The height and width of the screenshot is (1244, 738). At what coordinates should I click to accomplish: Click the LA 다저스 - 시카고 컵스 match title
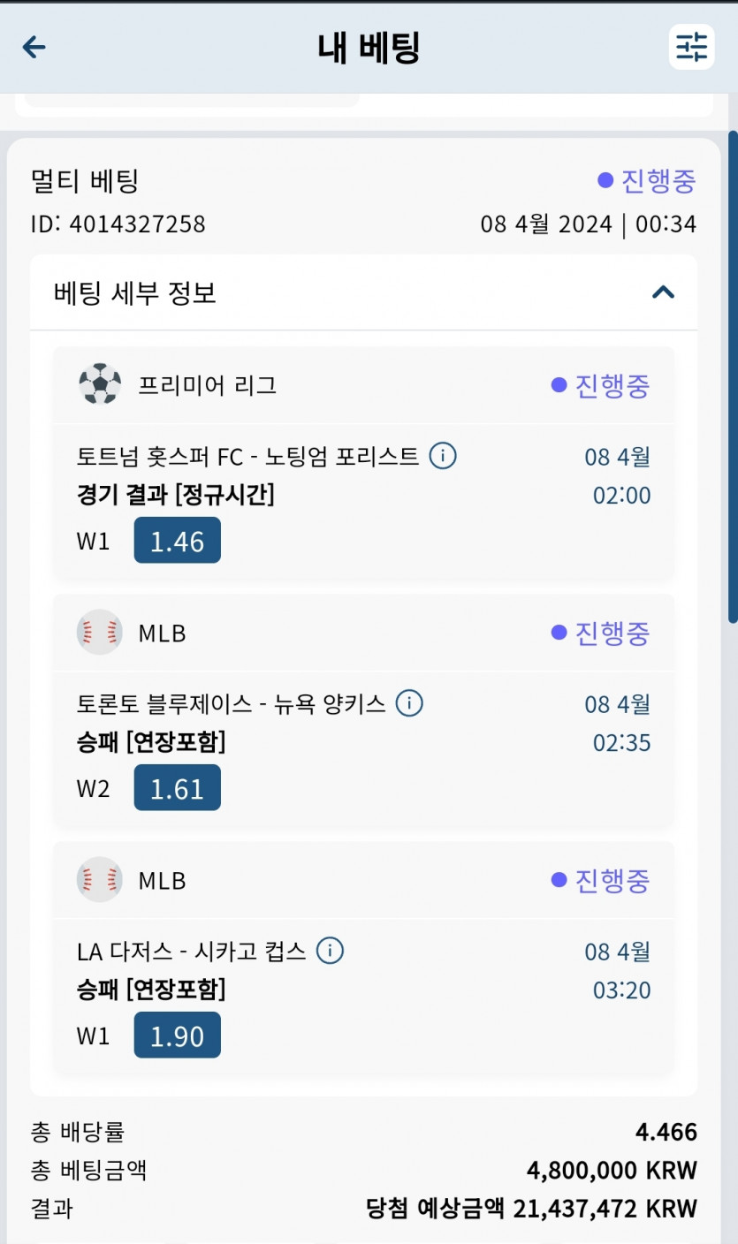(192, 952)
